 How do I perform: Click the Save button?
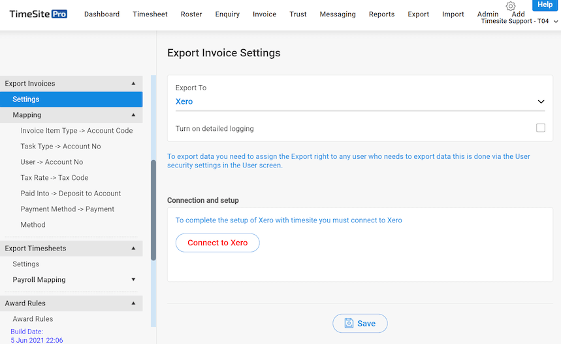coord(360,323)
